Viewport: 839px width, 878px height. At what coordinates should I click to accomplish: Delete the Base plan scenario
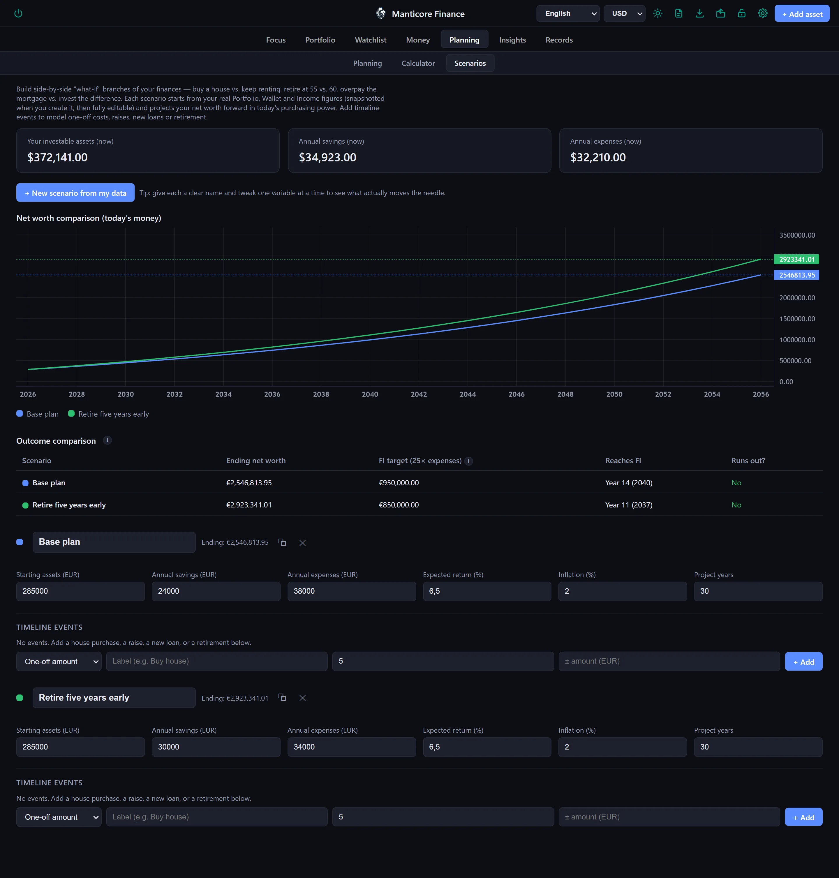[x=302, y=542]
